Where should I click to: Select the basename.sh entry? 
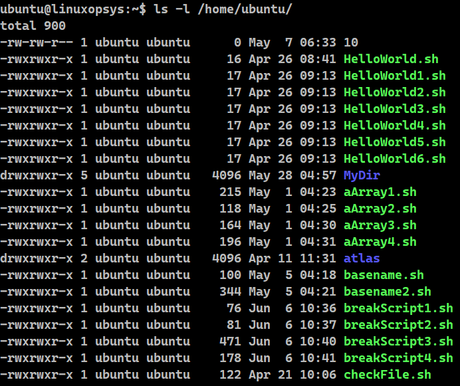tap(384, 275)
